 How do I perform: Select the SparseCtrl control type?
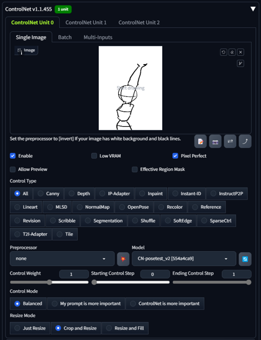click(216, 221)
